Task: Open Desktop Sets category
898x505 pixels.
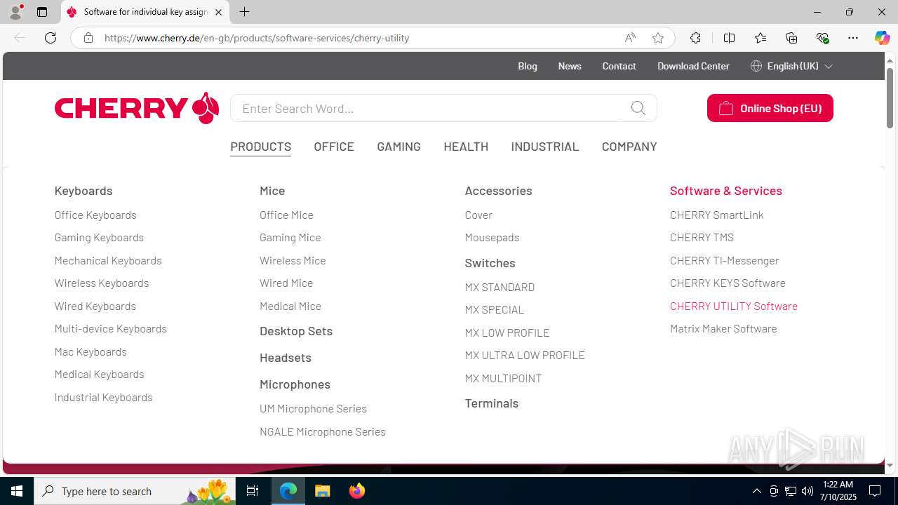Action: [x=296, y=330]
